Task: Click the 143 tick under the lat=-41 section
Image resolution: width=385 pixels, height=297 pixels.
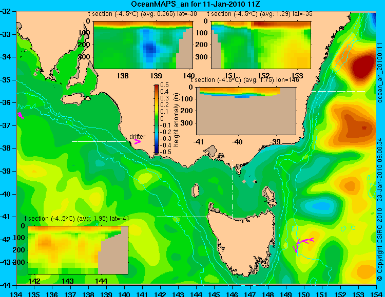Action: (68, 281)
